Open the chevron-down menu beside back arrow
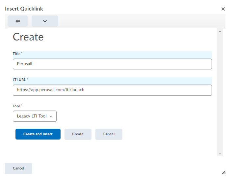The width and height of the screenshot is (232, 180). (45, 21)
